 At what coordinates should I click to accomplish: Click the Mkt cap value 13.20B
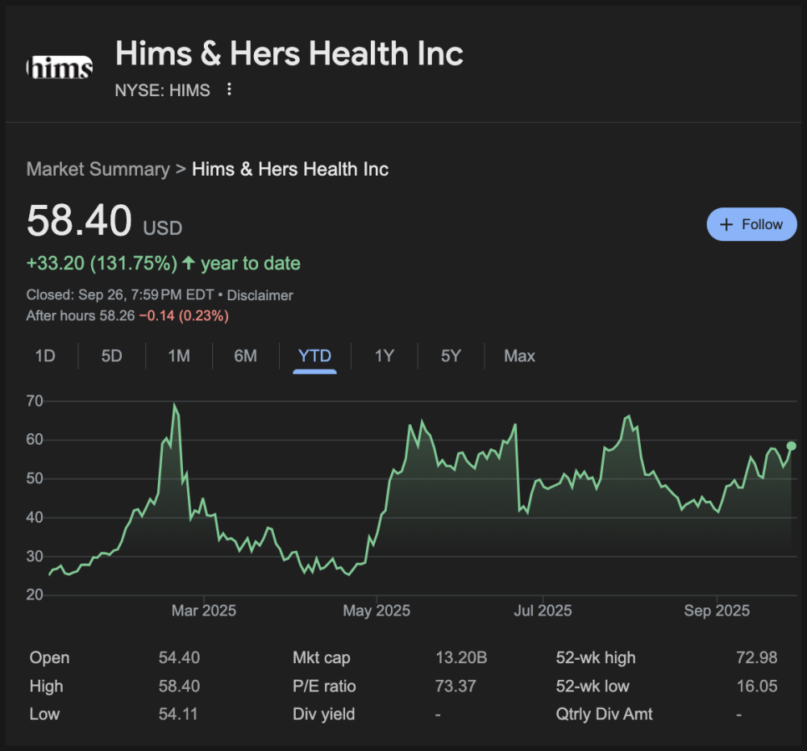[x=461, y=658]
